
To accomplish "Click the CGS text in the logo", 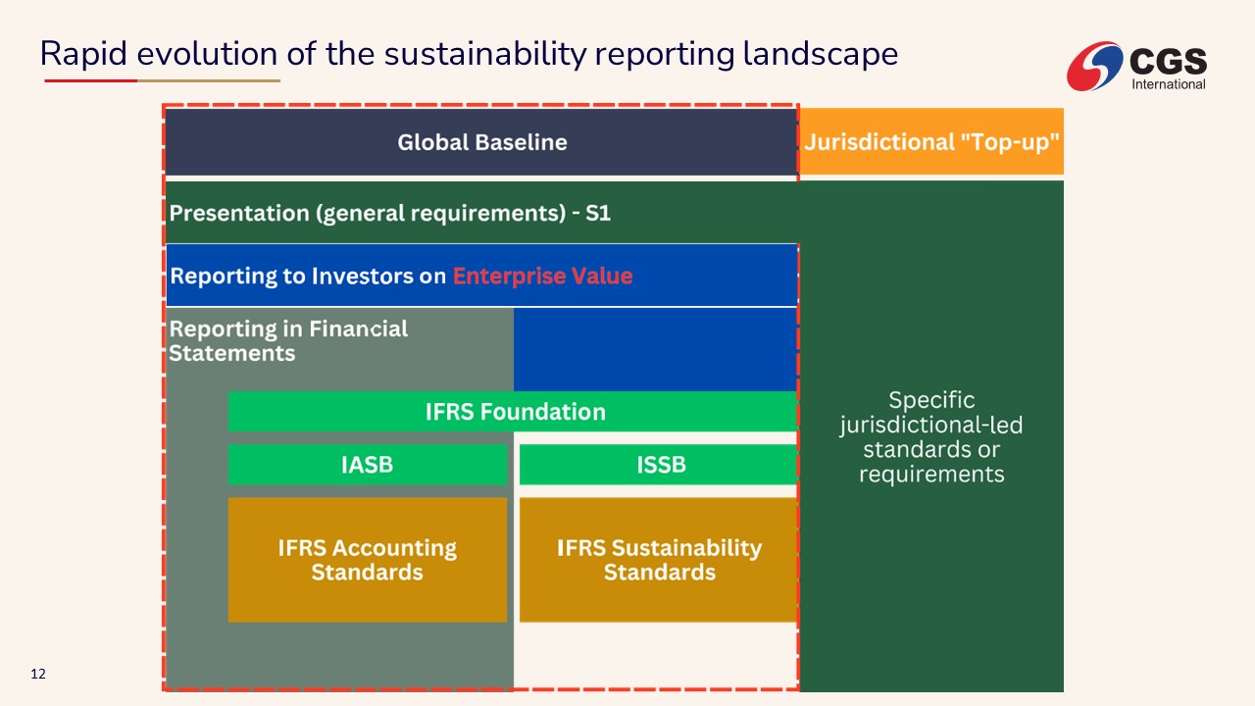I will pos(1168,62).
